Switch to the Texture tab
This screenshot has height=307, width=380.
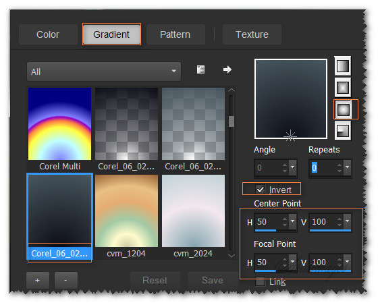[252, 34]
